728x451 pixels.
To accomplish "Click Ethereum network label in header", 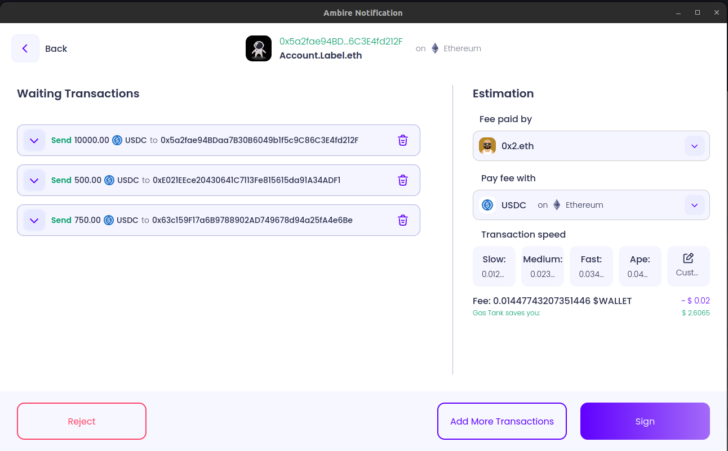I will pos(462,48).
